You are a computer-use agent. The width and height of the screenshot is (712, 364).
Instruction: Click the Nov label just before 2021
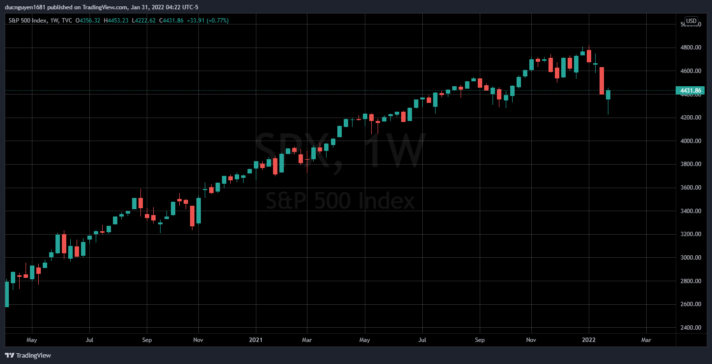(198, 340)
